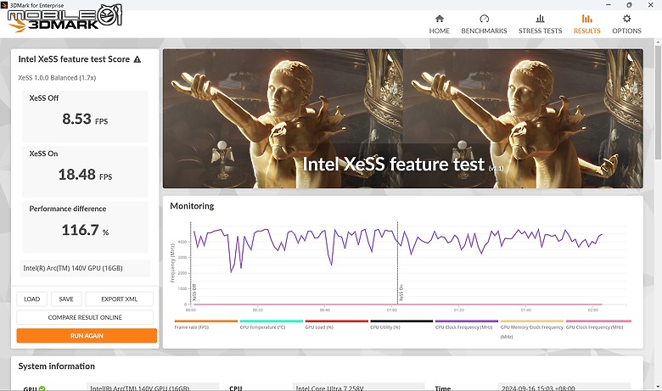Click COMPARE RESULT ONLINE button
Screen dimensions: 662x391
click(85, 317)
